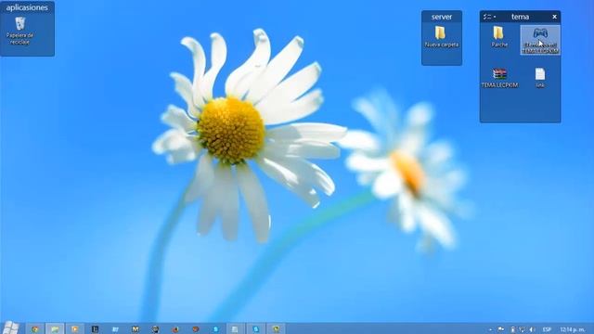Open the orange media player taskbar icon
The height and width of the screenshot is (334, 594).
coord(75,329)
